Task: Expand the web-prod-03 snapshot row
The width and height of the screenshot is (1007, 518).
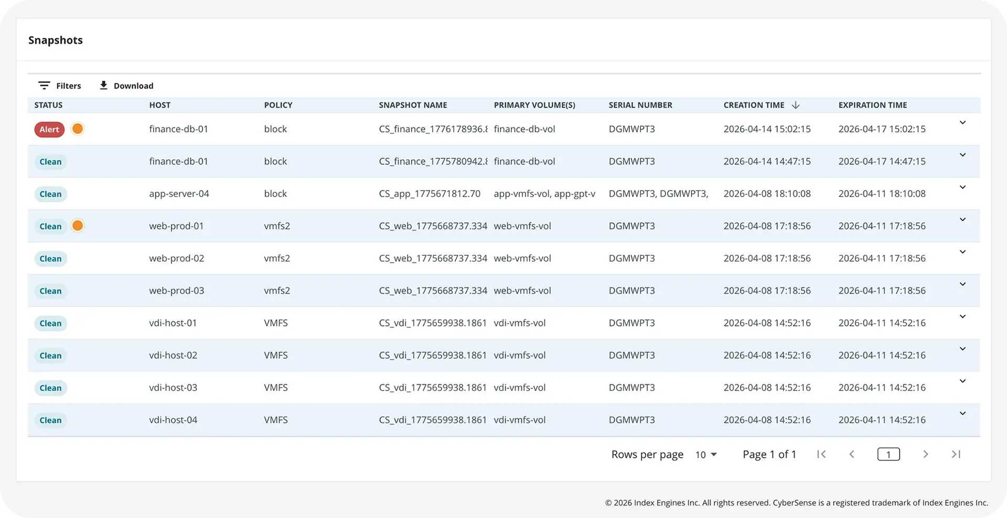Action: pyautogui.click(x=962, y=284)
